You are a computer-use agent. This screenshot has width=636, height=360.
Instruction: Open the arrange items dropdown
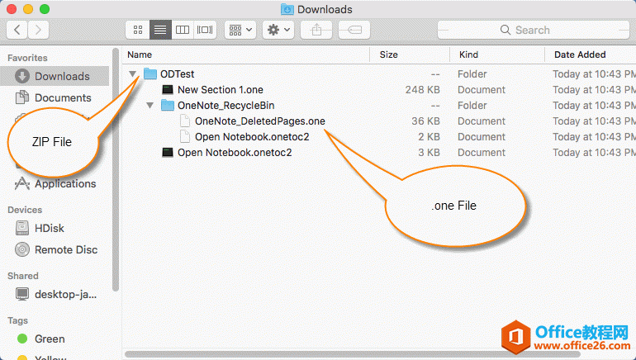point(240,30)
